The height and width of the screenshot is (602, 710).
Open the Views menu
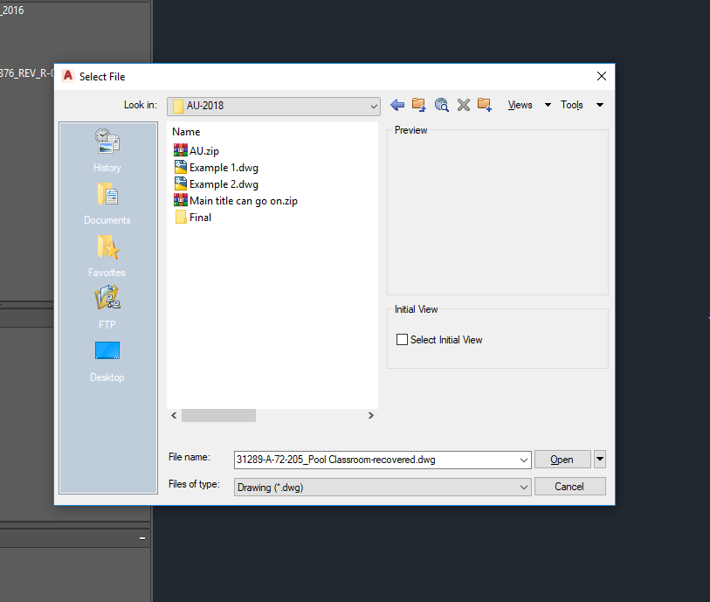tap(520, 104)
